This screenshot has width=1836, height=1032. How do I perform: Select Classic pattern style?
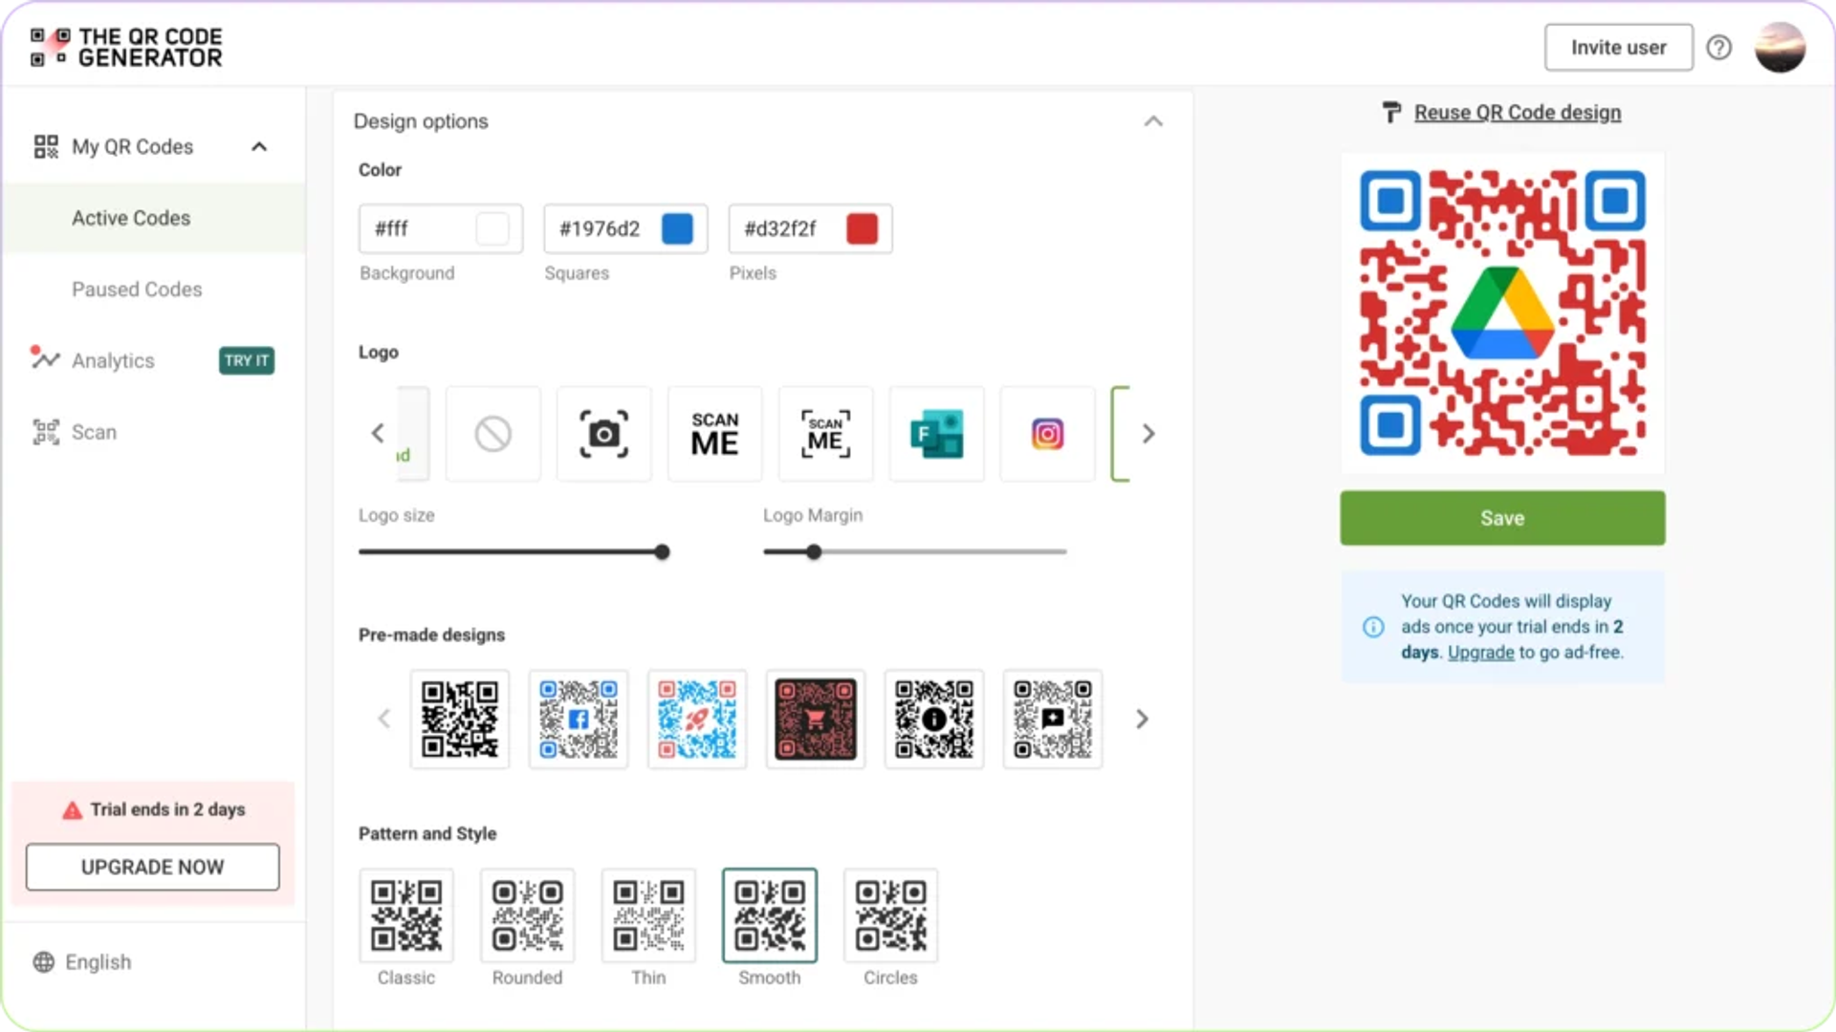coord(406,915)
